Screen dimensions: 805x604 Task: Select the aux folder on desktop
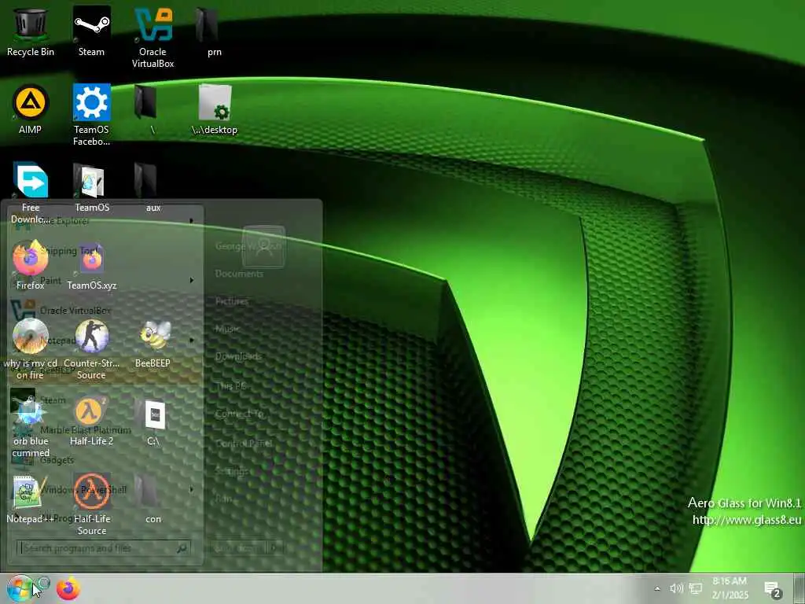coord(153,187)
